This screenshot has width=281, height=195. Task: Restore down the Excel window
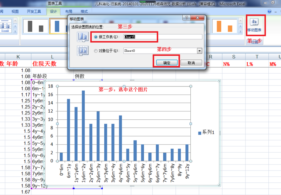point(273,3)
